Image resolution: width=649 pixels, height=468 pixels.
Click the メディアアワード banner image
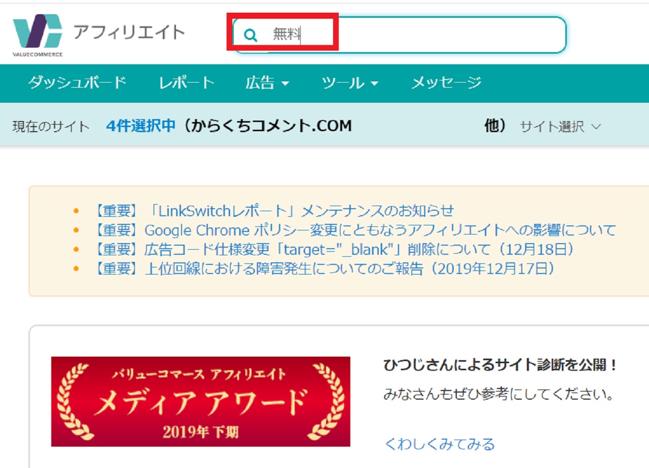200,402
